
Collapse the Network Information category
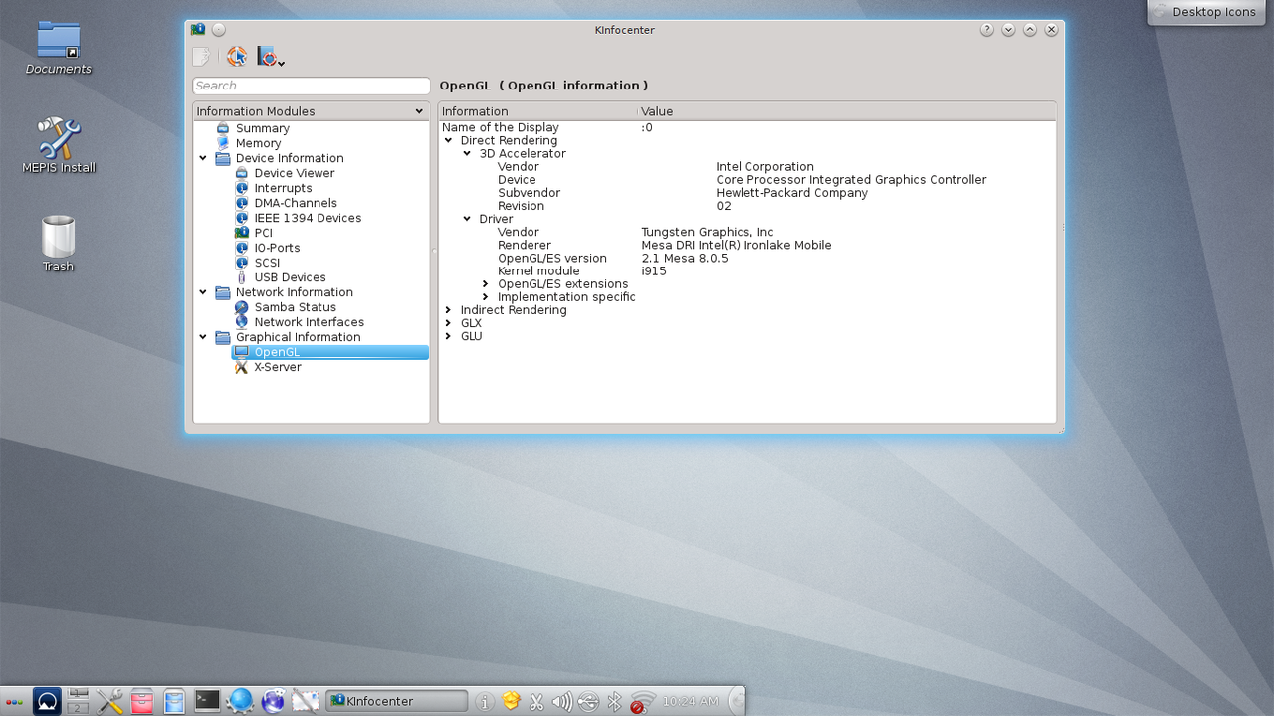[x=203, y=292]
